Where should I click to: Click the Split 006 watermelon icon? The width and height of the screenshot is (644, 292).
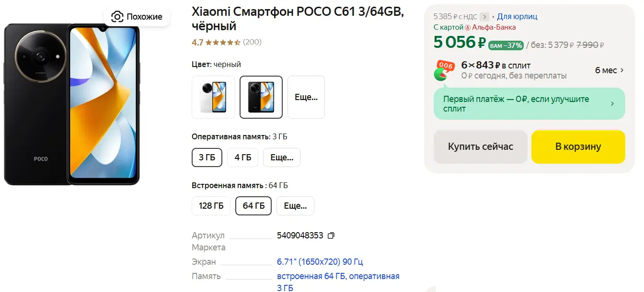[444, 70]
